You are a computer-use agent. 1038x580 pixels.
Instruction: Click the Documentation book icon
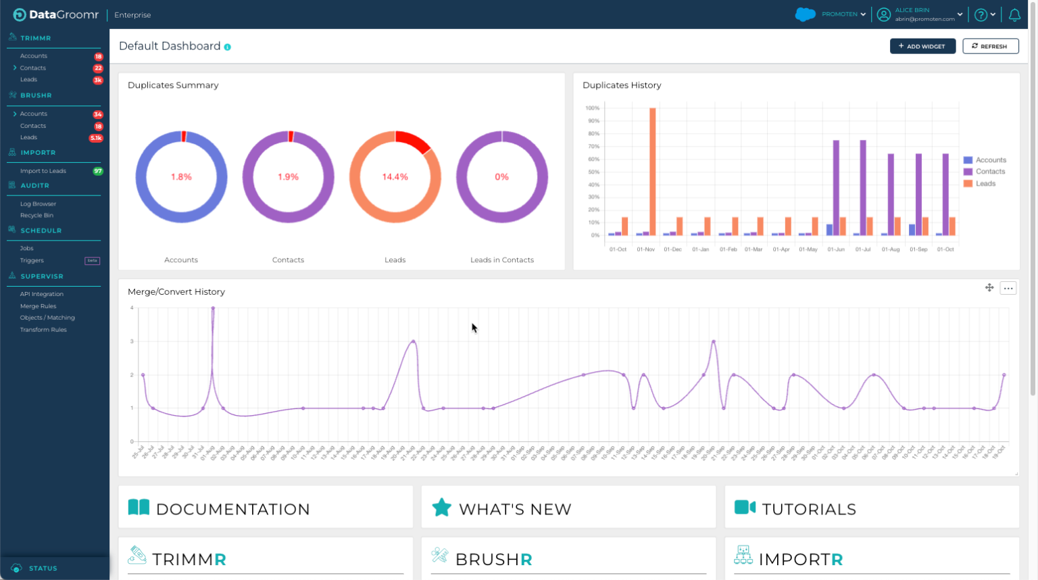[139, 508]
